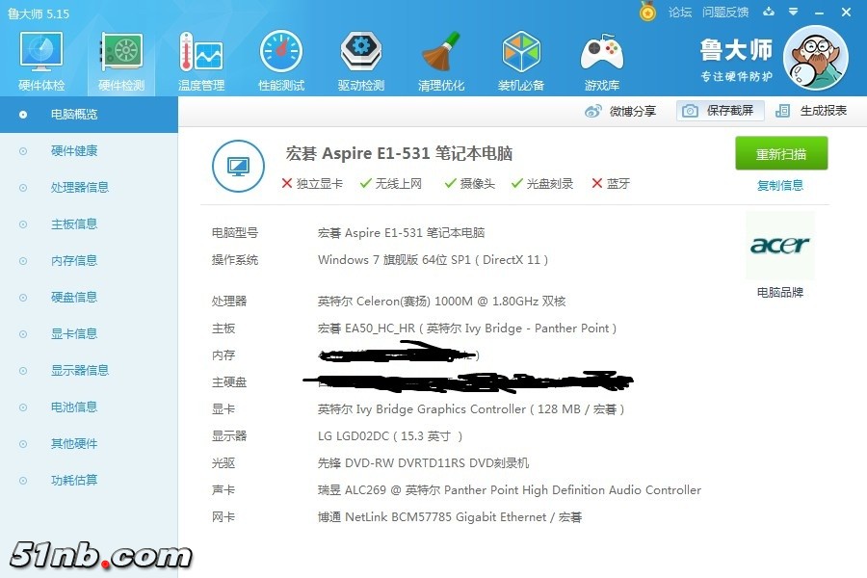
Task: Select the 硬件检测 hardware detection icon
Action: 121,60
